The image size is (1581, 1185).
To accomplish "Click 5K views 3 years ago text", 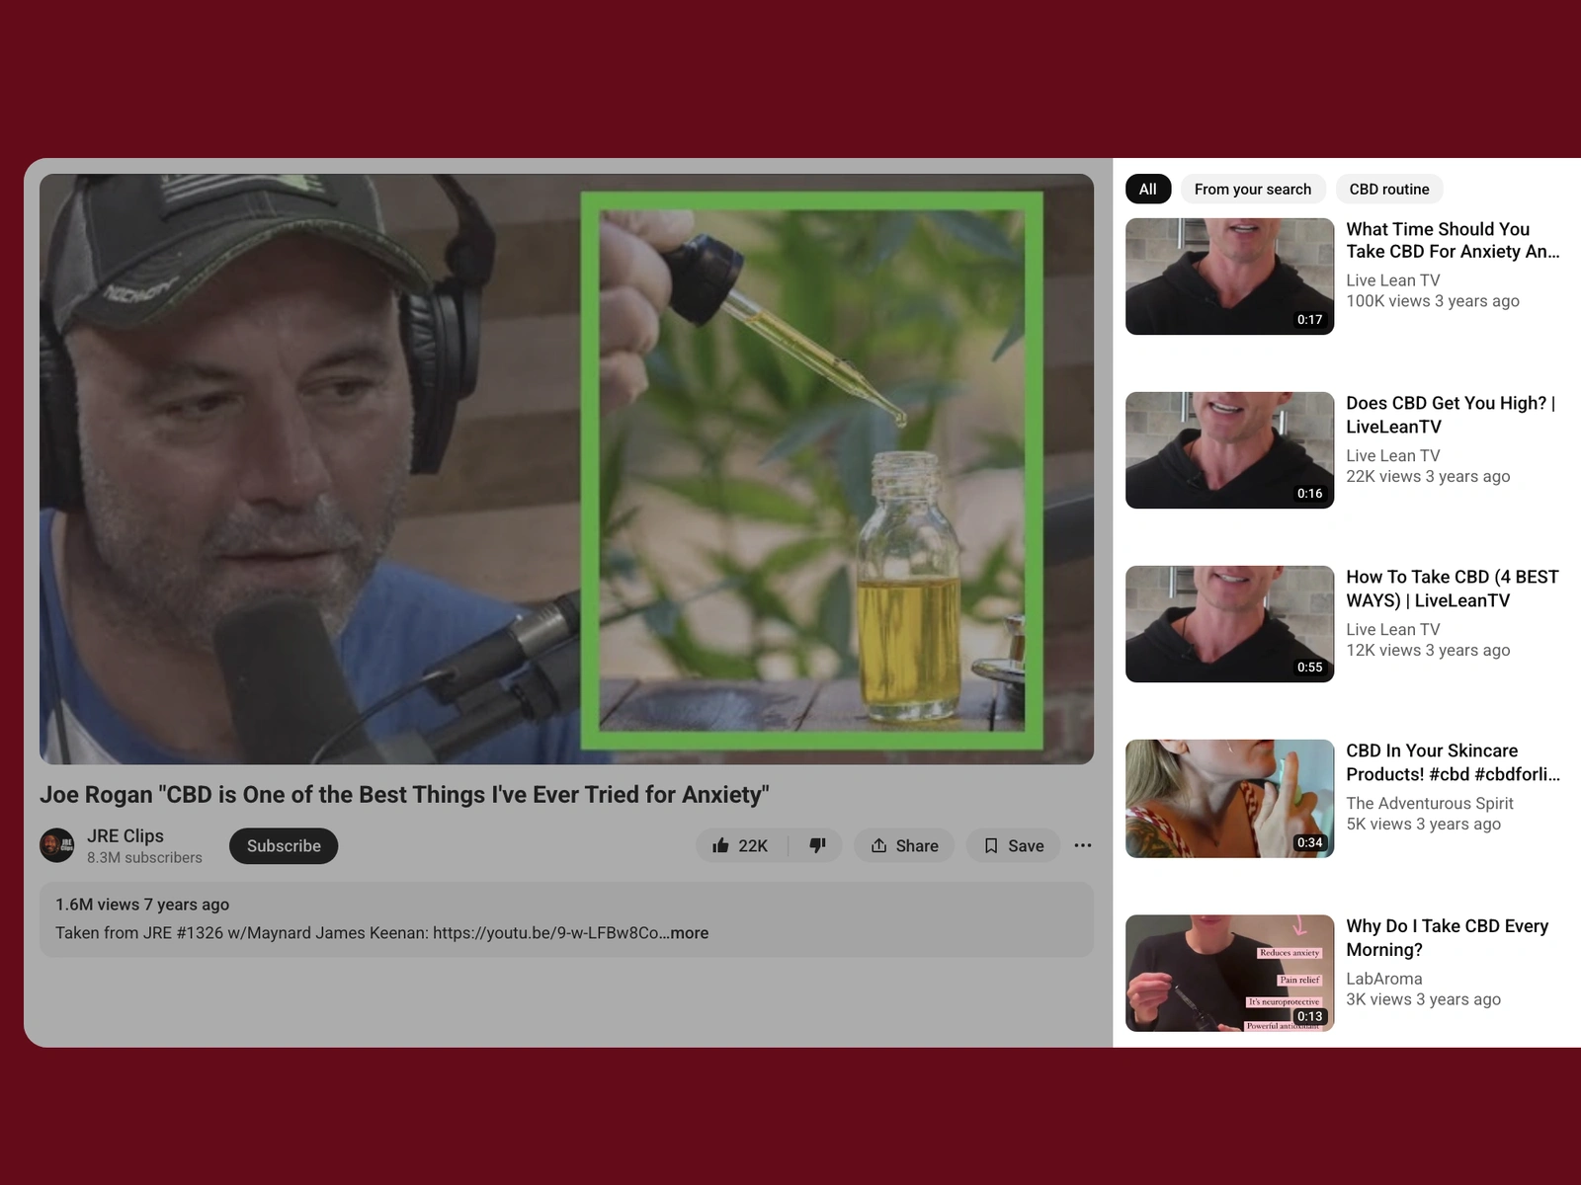I will (x=1424, y=825).
